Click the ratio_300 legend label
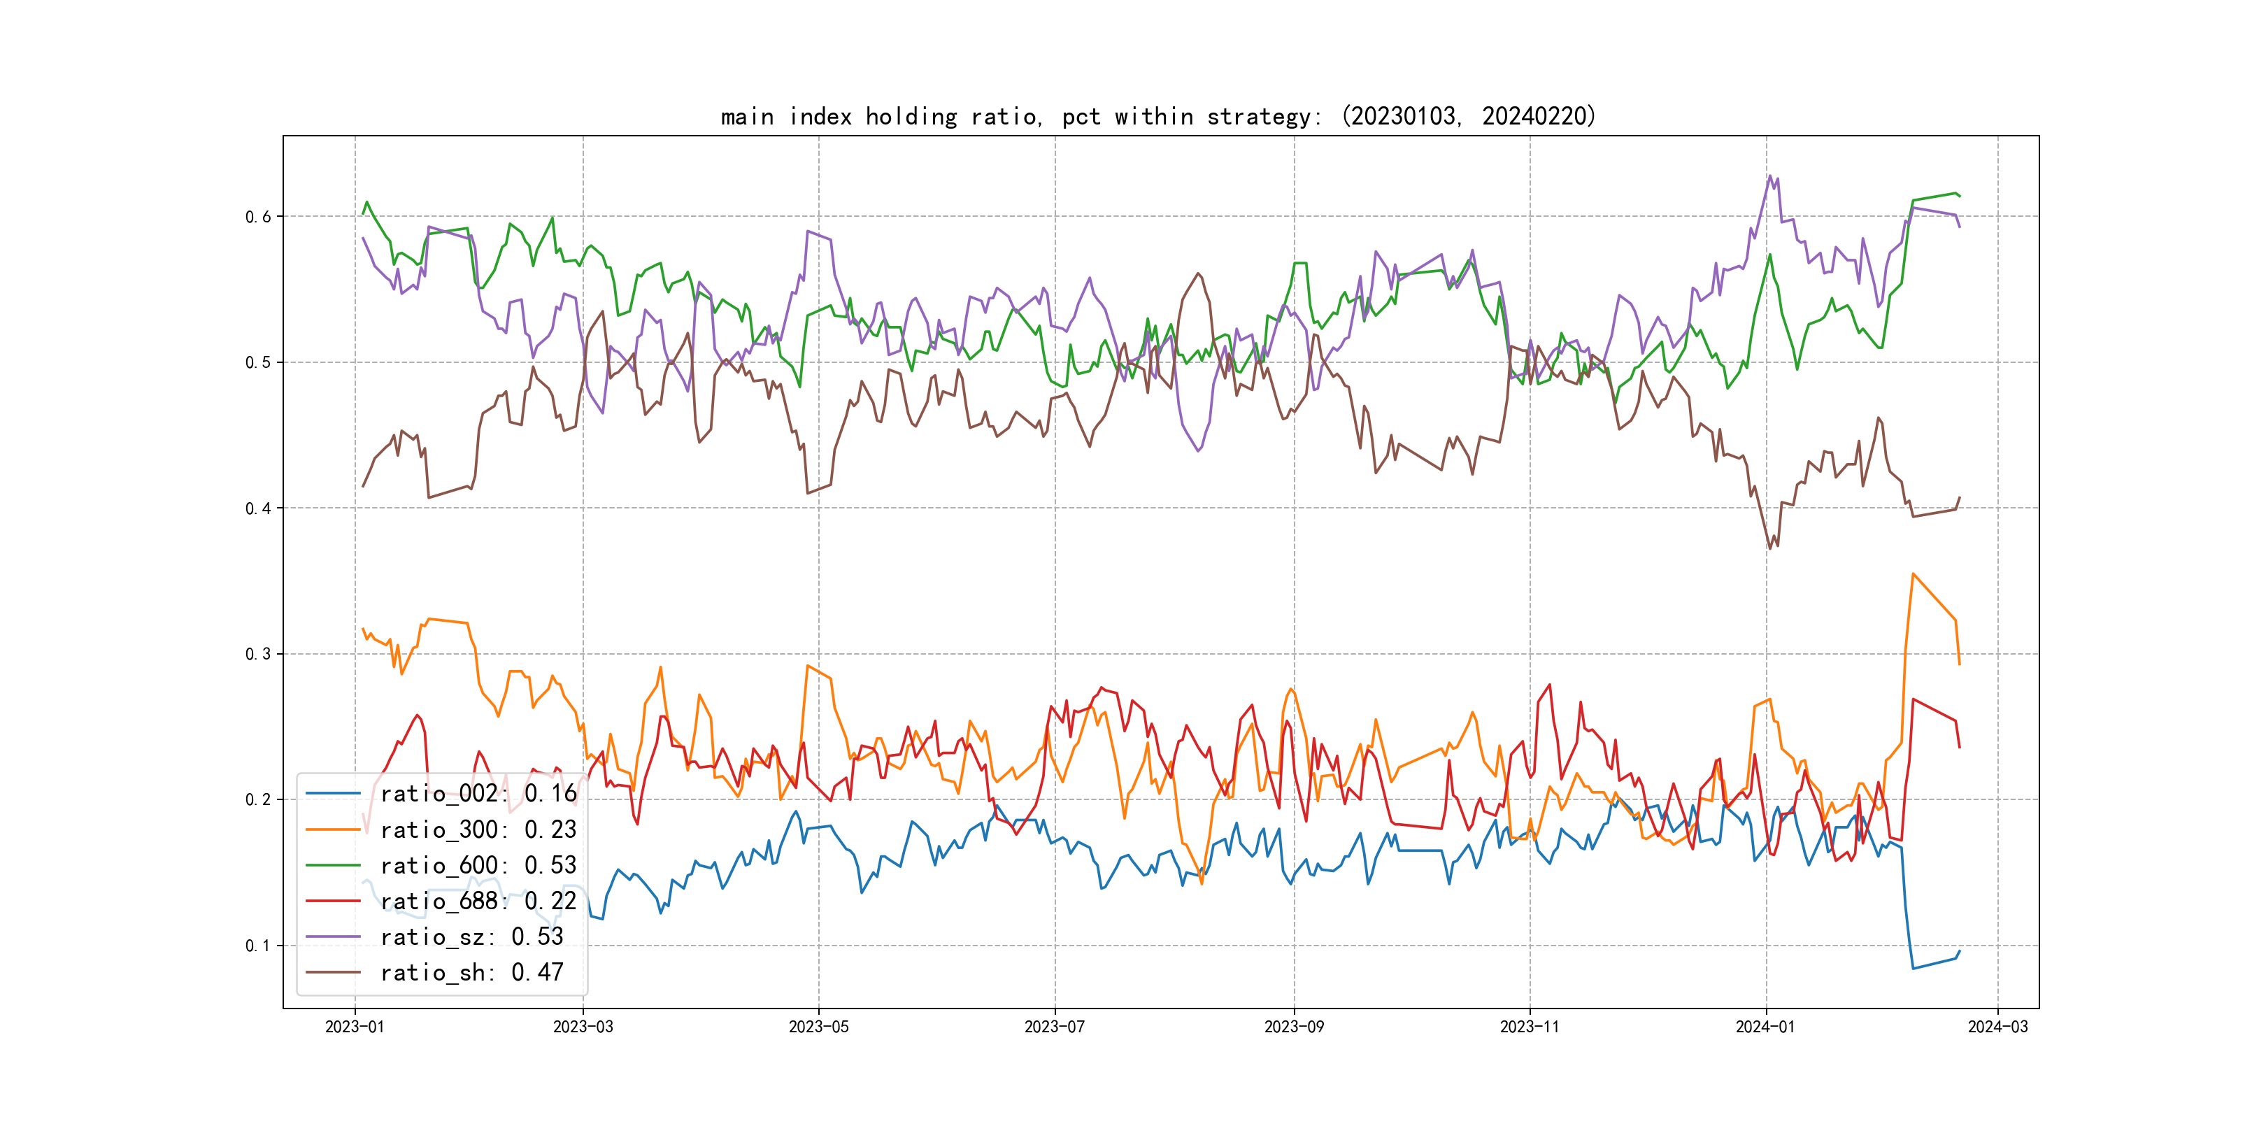Image resolution: width=2266 pixels, height=1133 pixels. coord(478,829)
